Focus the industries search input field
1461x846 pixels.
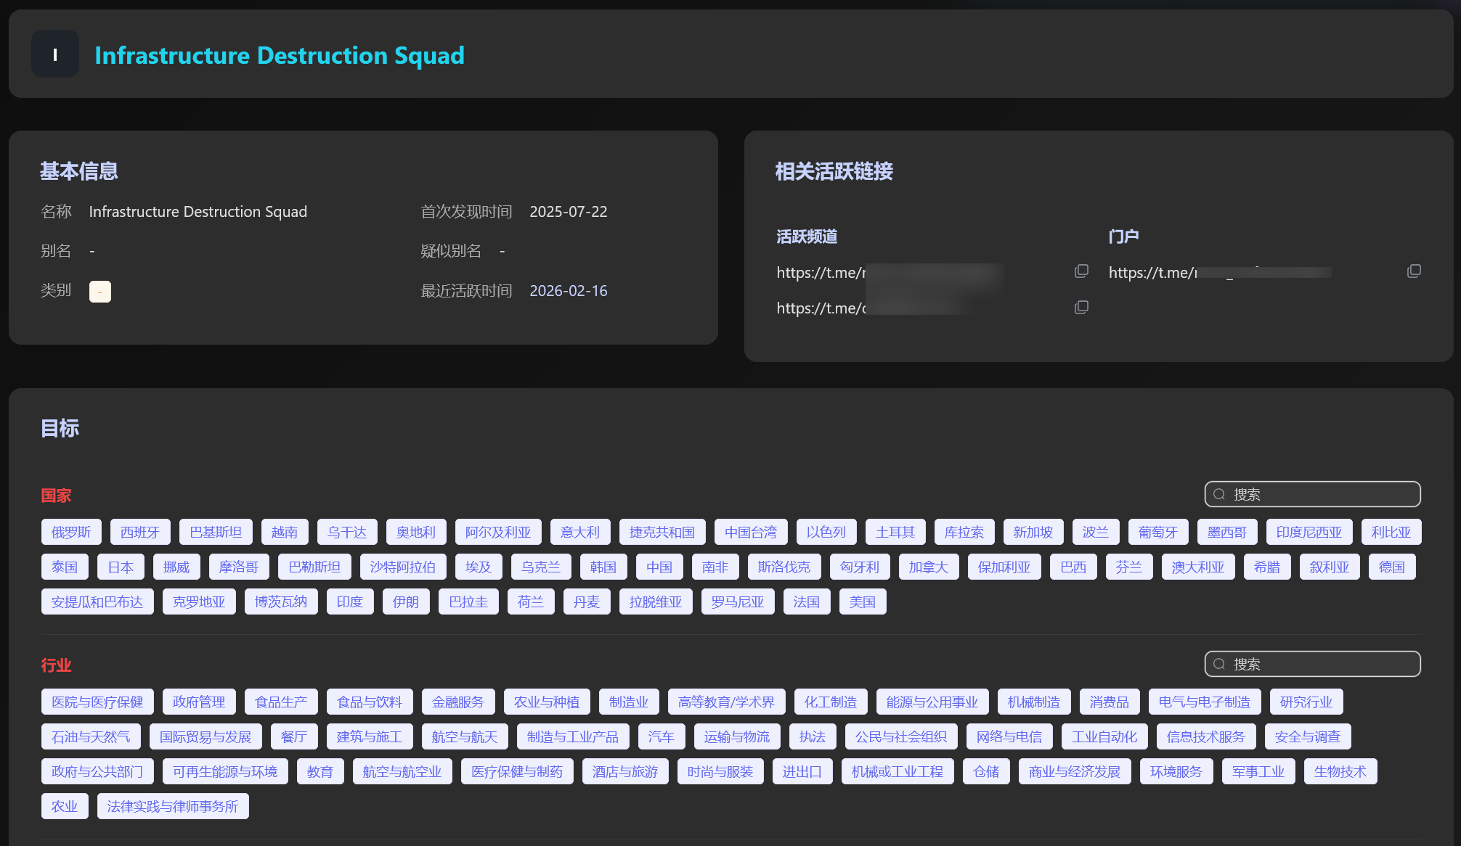point(1322,664)
